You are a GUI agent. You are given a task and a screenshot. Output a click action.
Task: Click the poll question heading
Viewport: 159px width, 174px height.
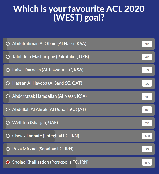click(79, 13)
